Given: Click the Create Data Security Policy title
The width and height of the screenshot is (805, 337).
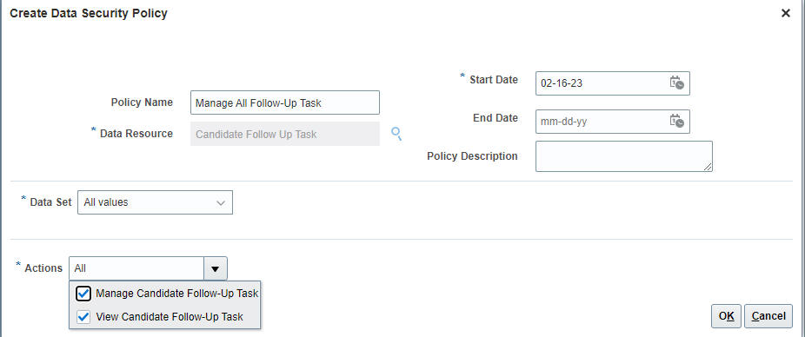Looking at the screenshot, I should click(x=89, y=13).
